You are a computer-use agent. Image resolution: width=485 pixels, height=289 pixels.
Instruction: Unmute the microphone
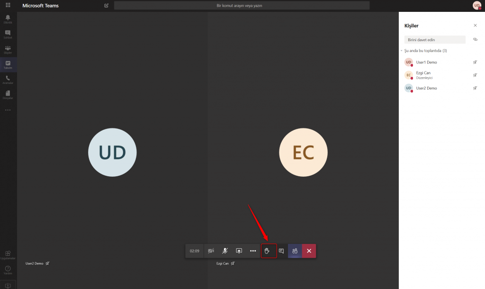tap(225, 251)
